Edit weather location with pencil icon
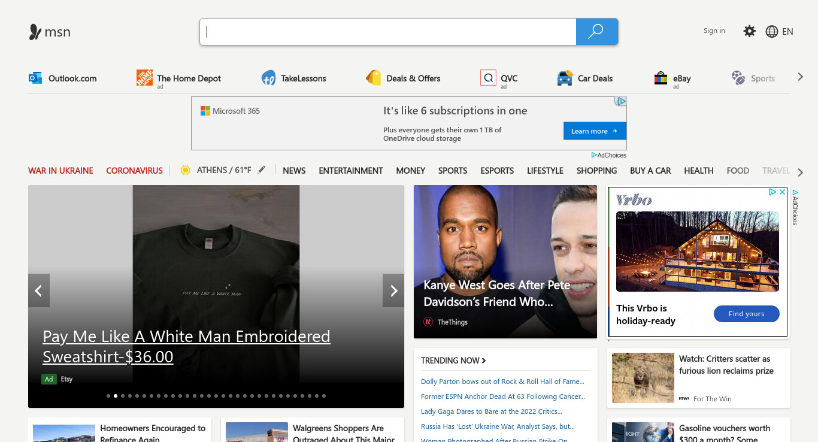The width and height of the screenshot is (818, 442). [x=261, y=170]
